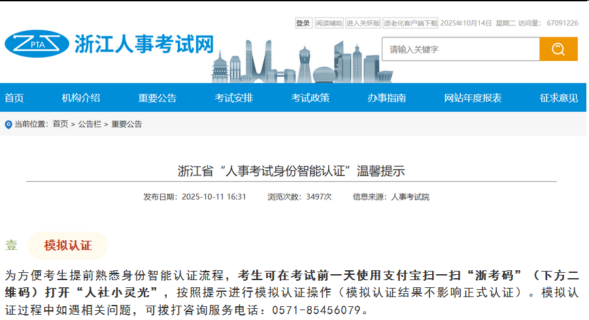The width and height of the screenshot is (589, 320).
Task: Open the 机构介绍 menu item
Action: 81,98
